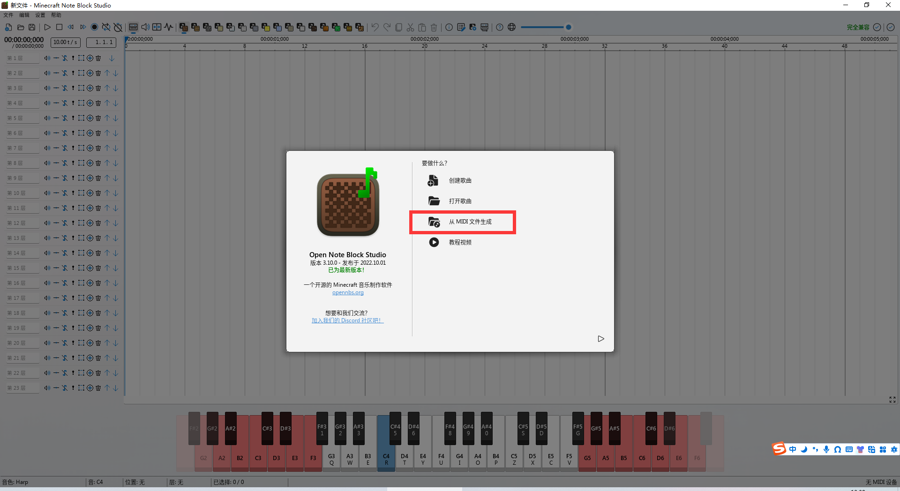900x491 pixels.
Task: Toggle lock note icon on layer 3
Action: tap(65, 88)
